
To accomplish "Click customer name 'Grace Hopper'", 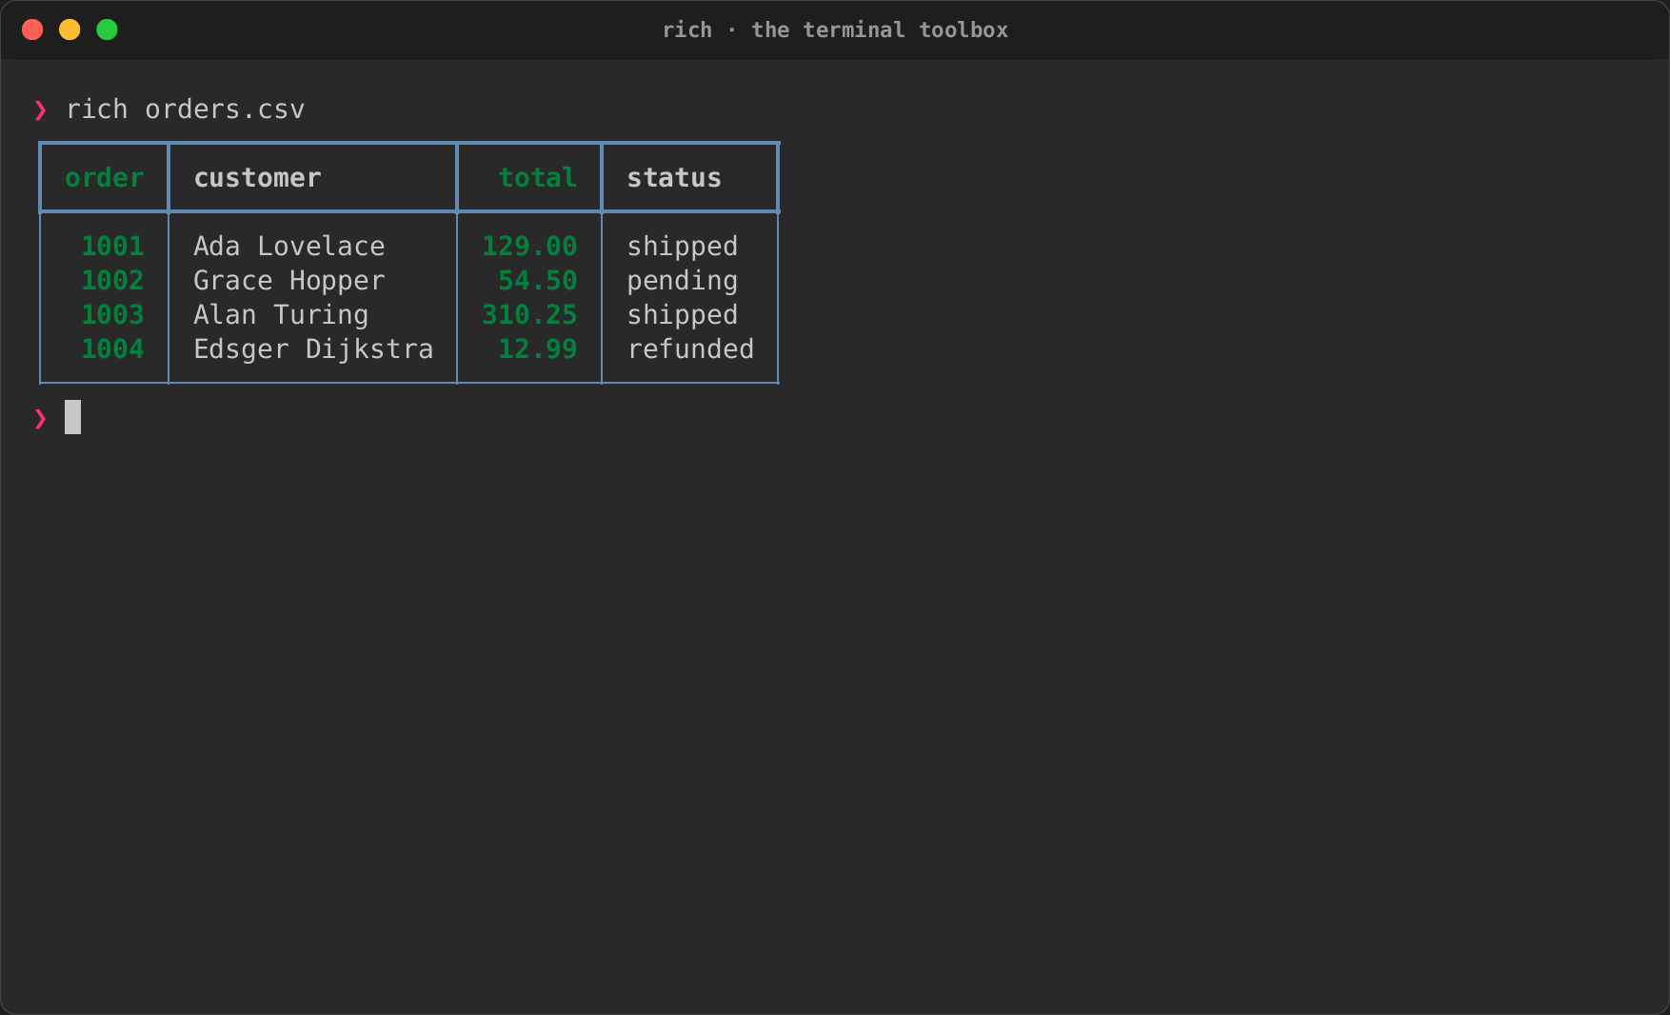I will coord(289,281).
